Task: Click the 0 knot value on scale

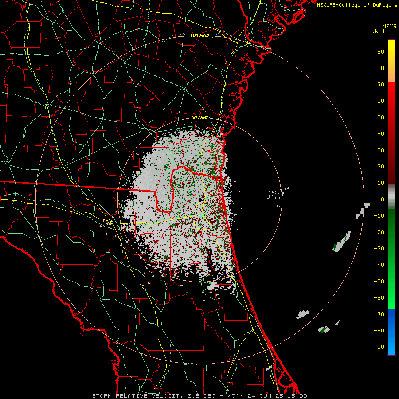Action: 383,199
